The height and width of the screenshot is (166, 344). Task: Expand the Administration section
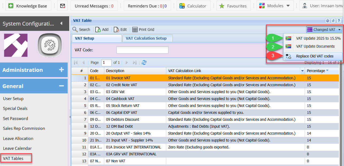point(61,70)
